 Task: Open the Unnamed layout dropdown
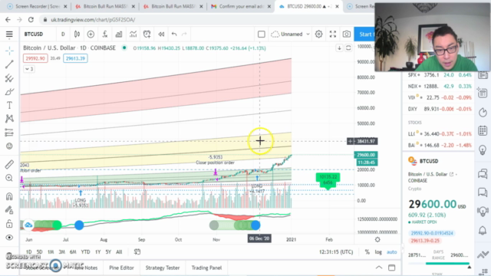point(290,34)
